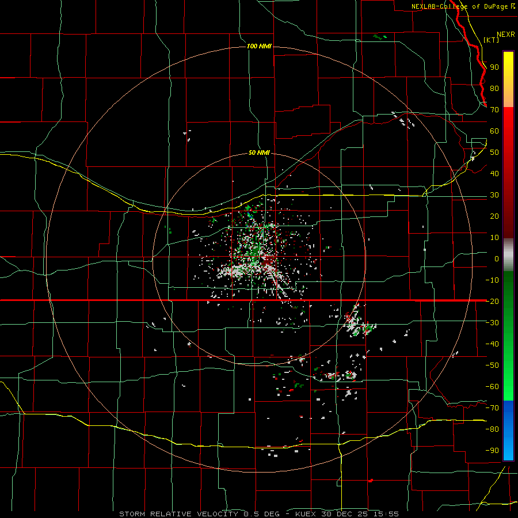The image size is (518, 518).
Task: Click the gray zero-velocity segment of color bar
Action: [x=508, y=255]
